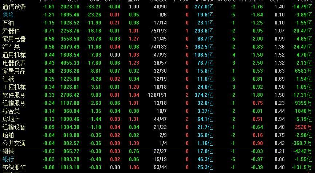This screenshot has width=315, height=173.
Task: Click index value 2023.18 for 通信设备
Action: point(70,7)
